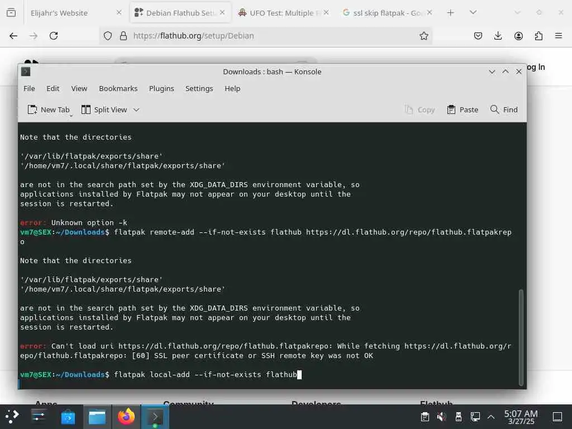Click the Konsole terminal scrollbar handle
Viewport: 572px width, 429px height.
coord(521,337)
